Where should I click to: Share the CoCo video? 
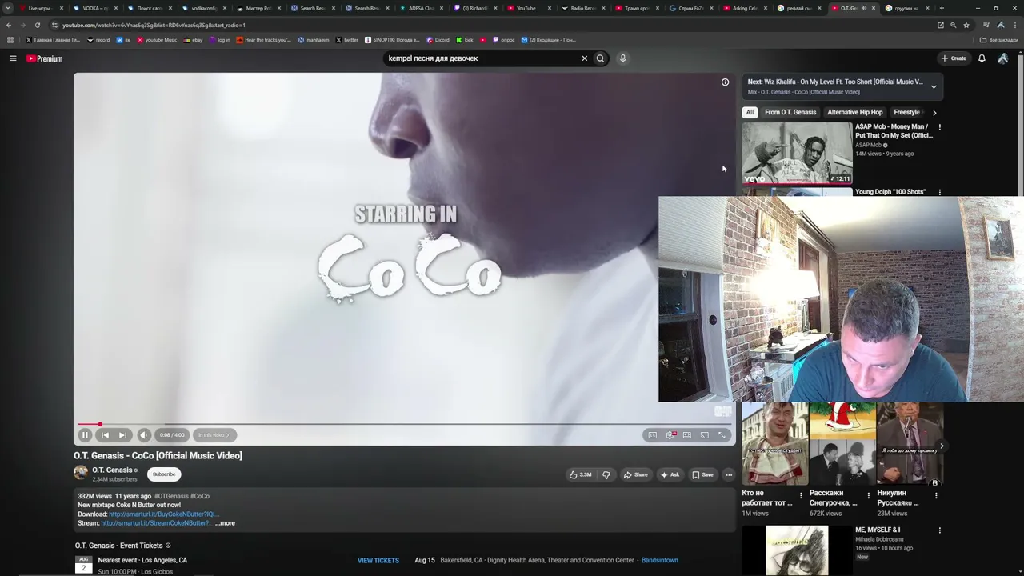click(636, 474)
